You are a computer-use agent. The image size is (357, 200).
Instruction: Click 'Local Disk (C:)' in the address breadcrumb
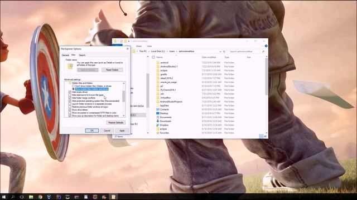point(158,52)
